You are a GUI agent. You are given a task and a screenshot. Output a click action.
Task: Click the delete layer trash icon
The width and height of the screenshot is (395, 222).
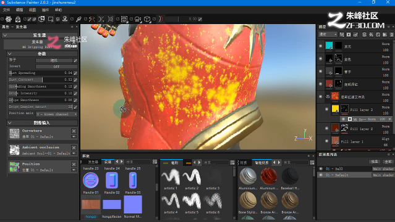click(392, 35)
